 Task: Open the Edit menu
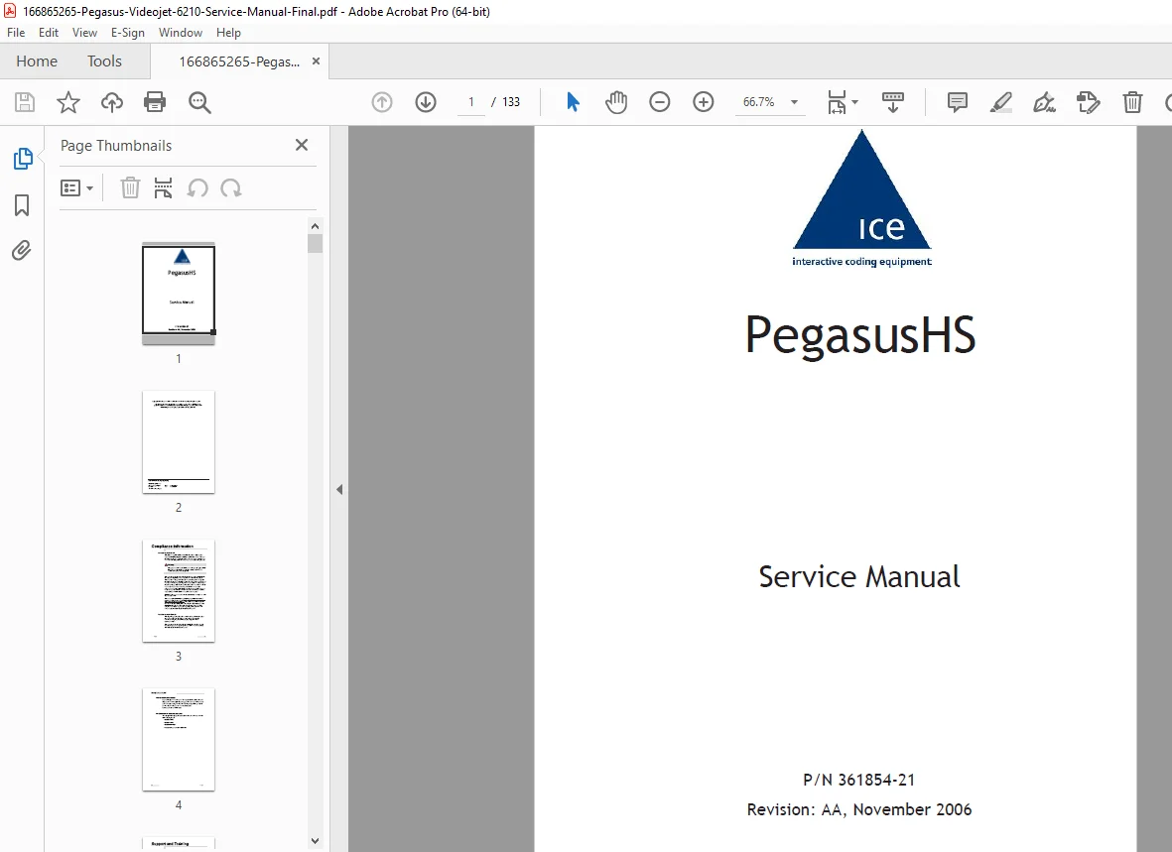pyautogui.click(x=49, y=33)
